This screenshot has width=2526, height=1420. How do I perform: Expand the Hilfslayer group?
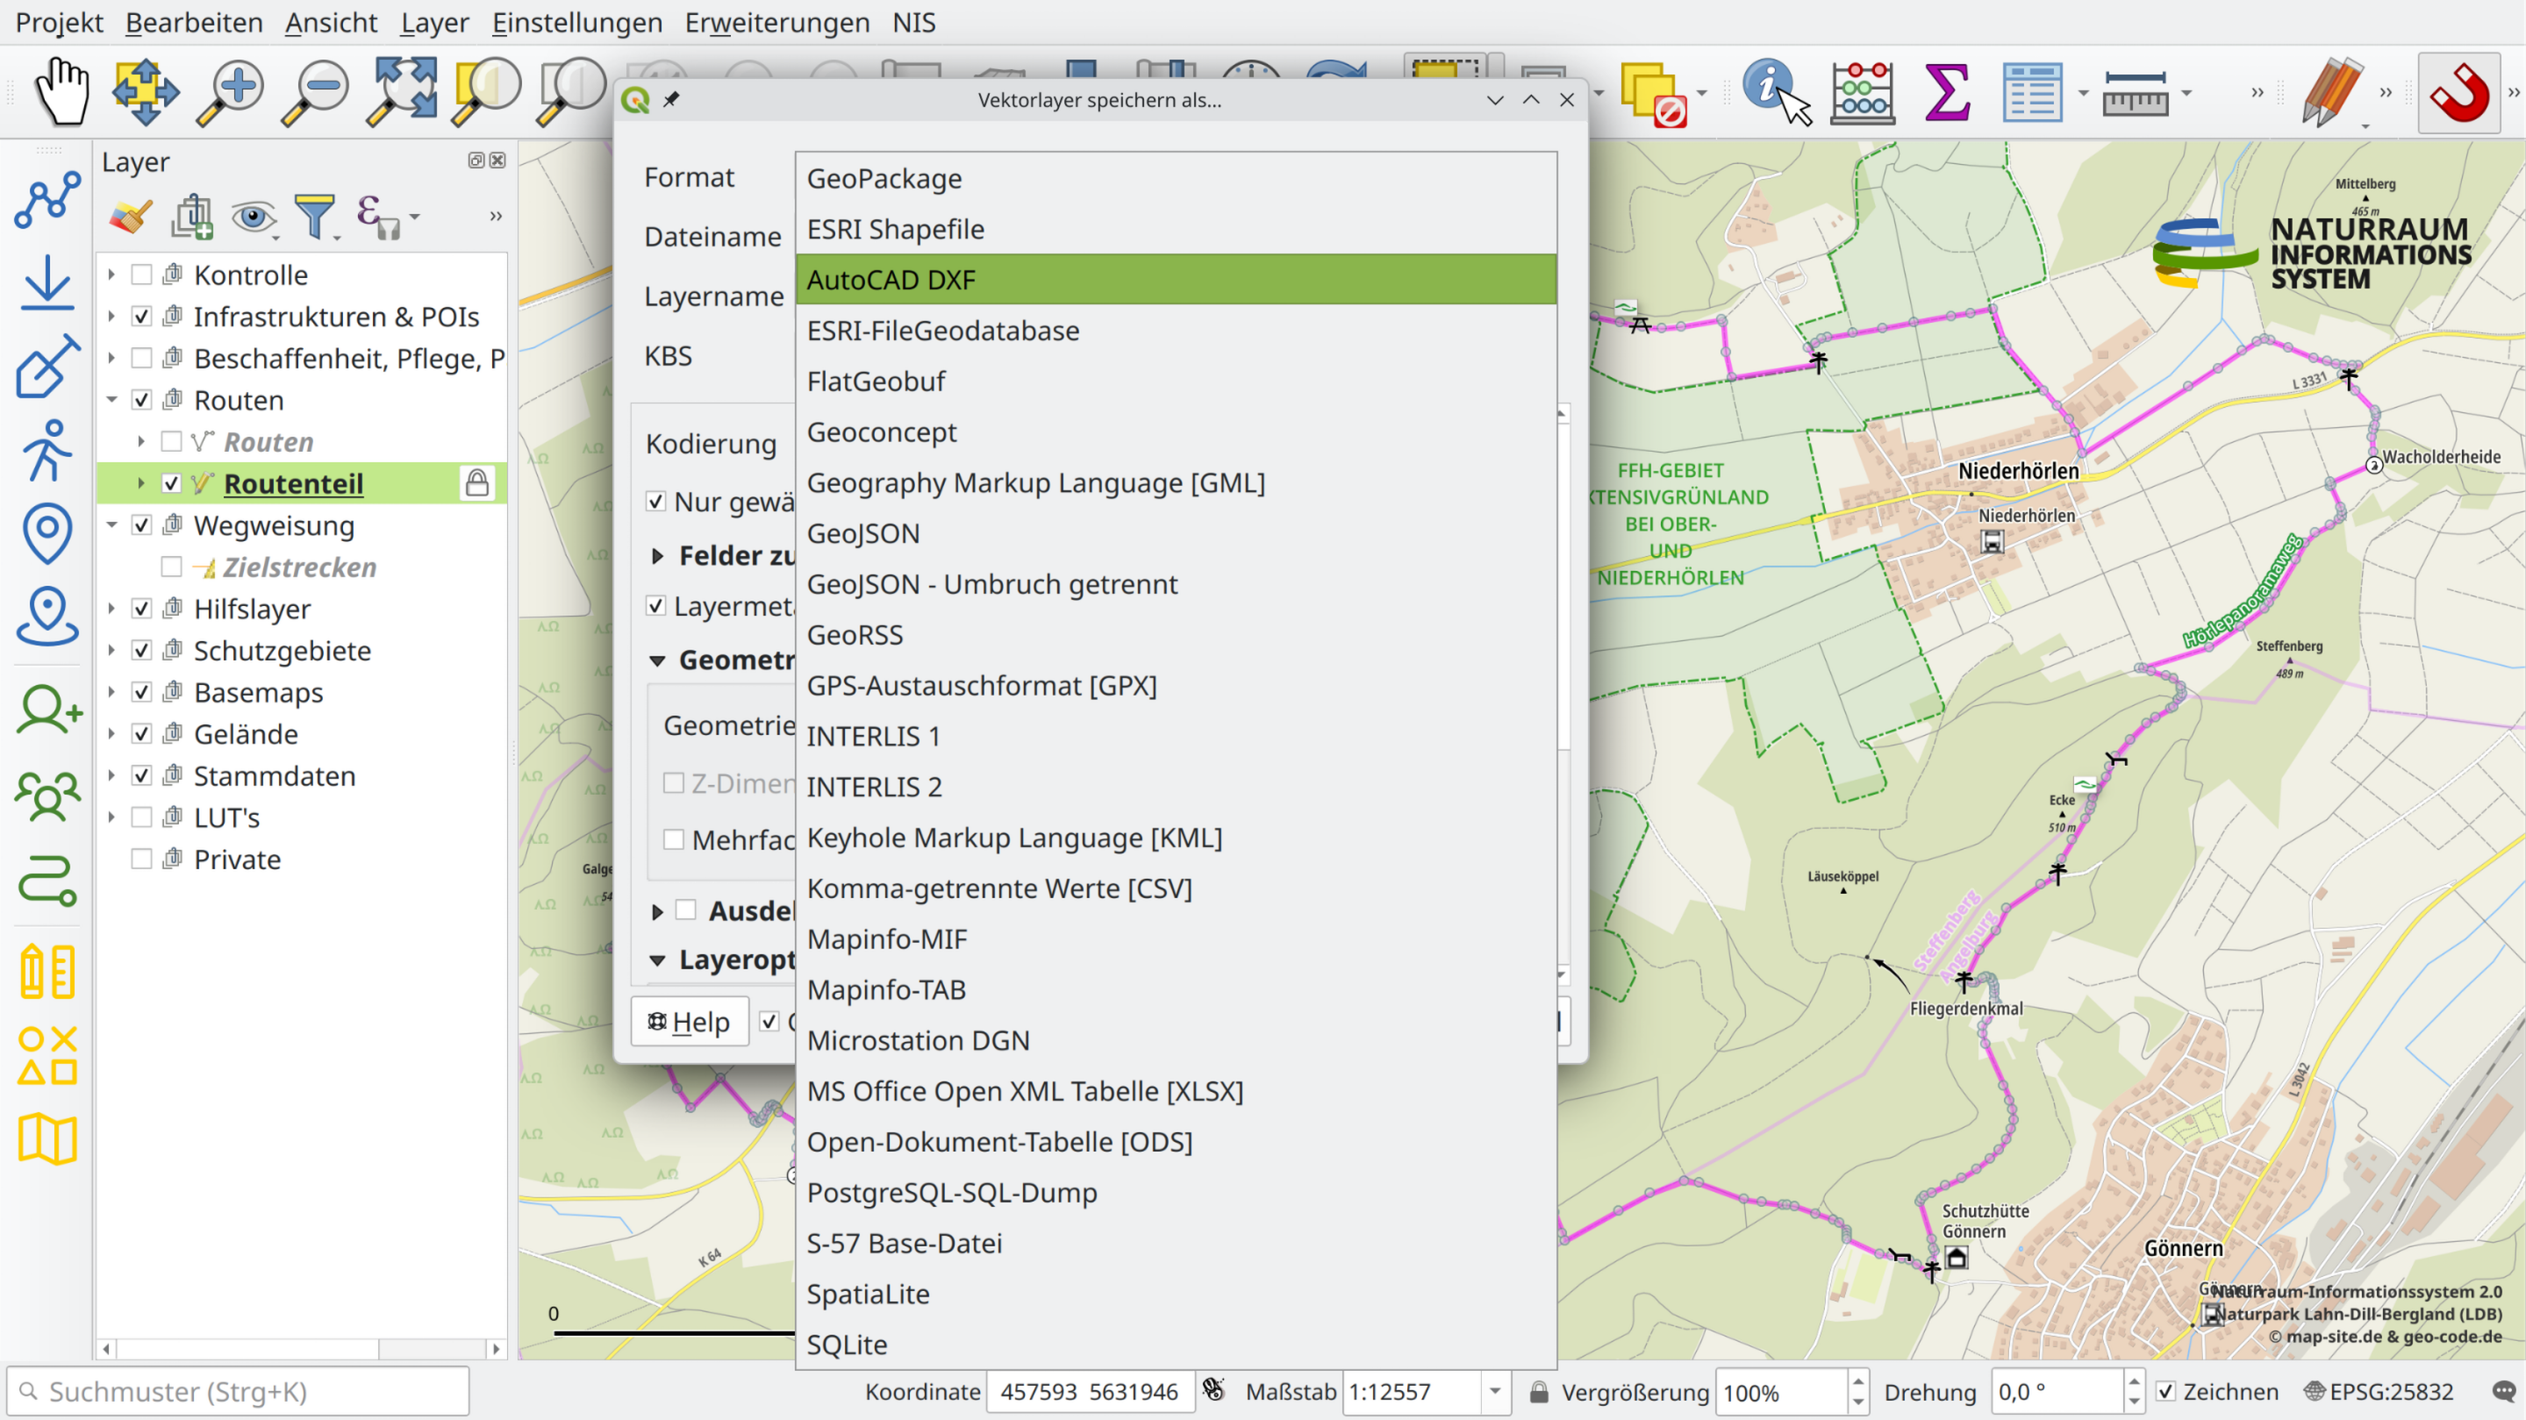111,609
